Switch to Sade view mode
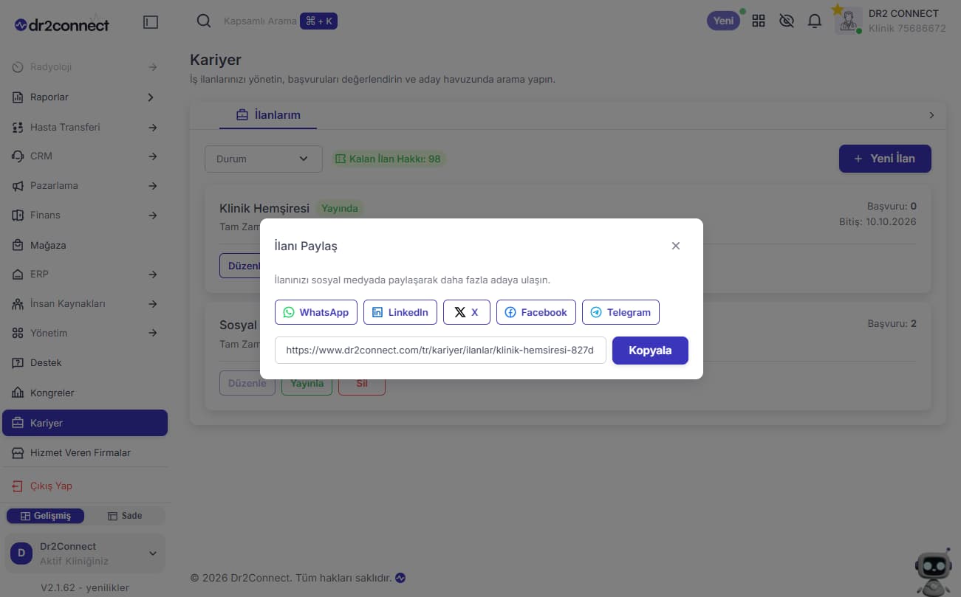The height and width of the screenshot is (597, 961). pos(125,516)
